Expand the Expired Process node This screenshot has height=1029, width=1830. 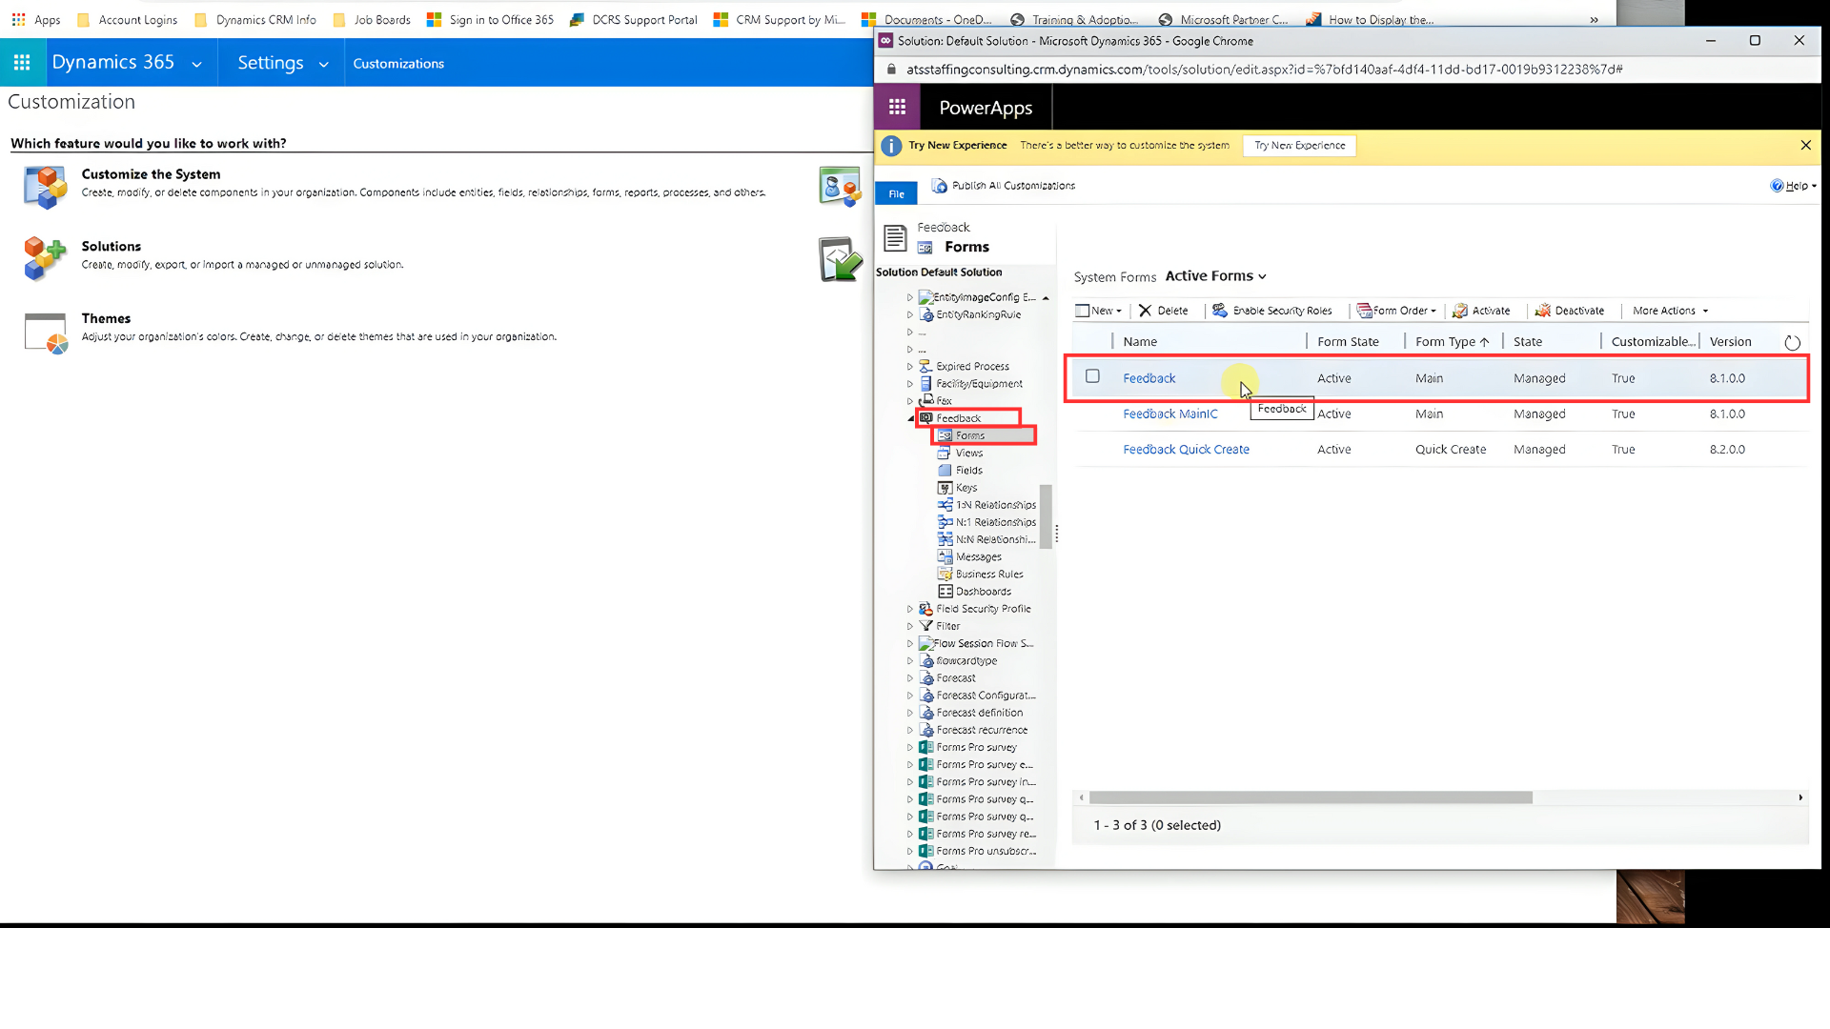click(909, 367)
